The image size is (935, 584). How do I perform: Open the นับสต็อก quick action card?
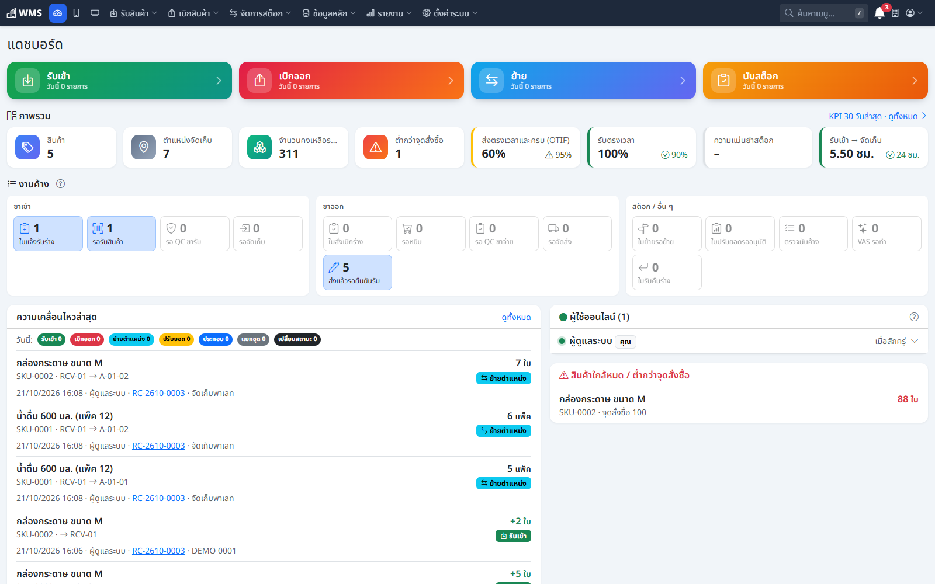click(x=815, y=81)
